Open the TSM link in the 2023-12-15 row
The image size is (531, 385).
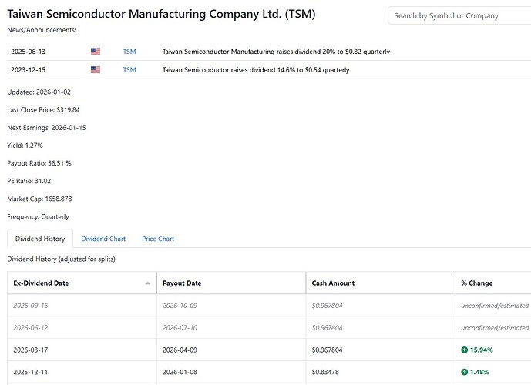pyautogui.click(x=129, y=70)
